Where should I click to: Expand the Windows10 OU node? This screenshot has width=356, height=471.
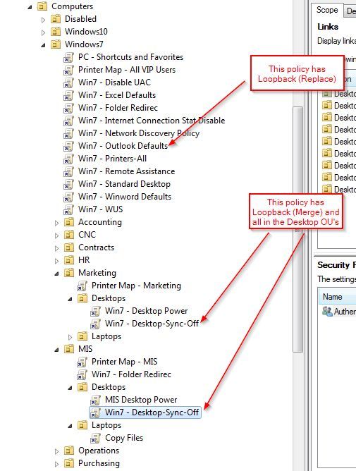(x=43, y=32)
